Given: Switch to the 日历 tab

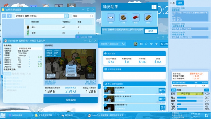Looking at the screenshot, I should click(173, 3).
